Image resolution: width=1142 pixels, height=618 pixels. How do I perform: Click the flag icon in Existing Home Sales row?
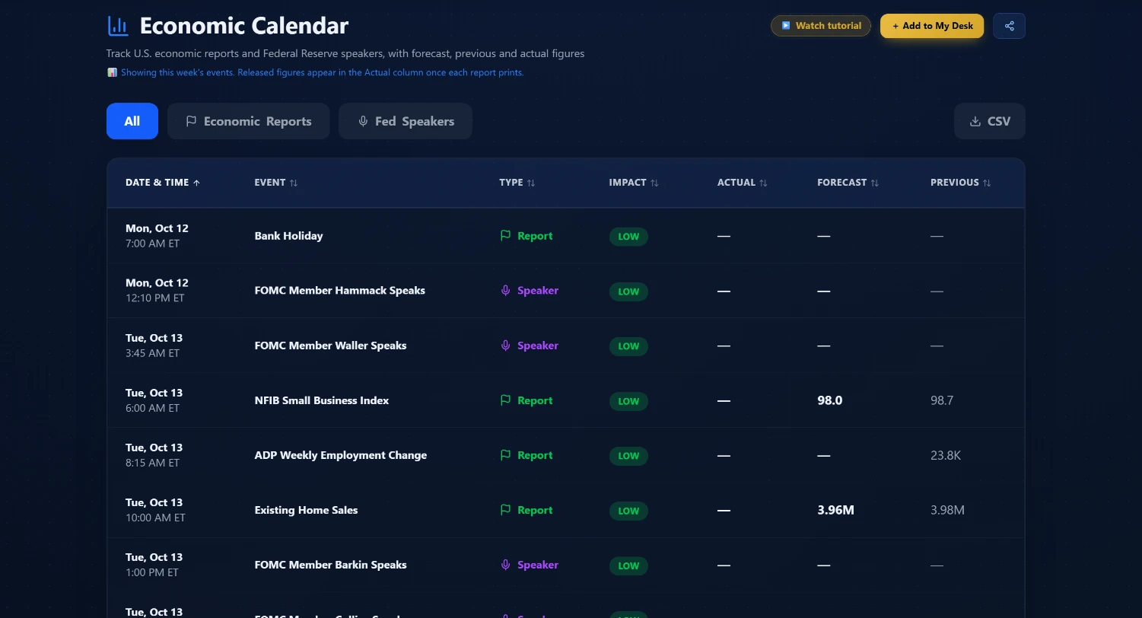tap(505, 510)
